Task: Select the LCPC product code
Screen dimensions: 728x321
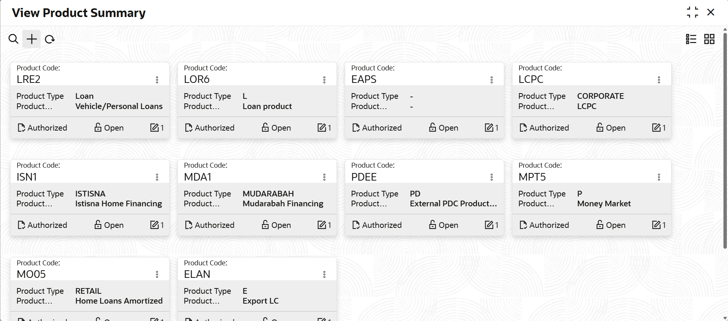Action: pyautogui.click(x=531, y=79)
